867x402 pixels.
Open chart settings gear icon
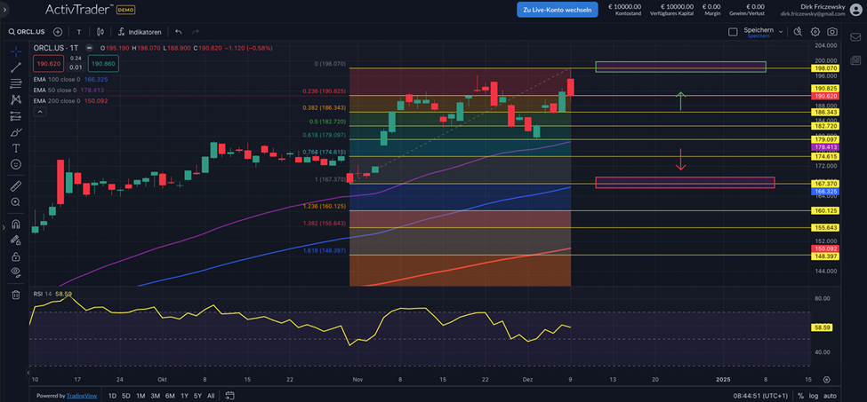tap(815, 32)
